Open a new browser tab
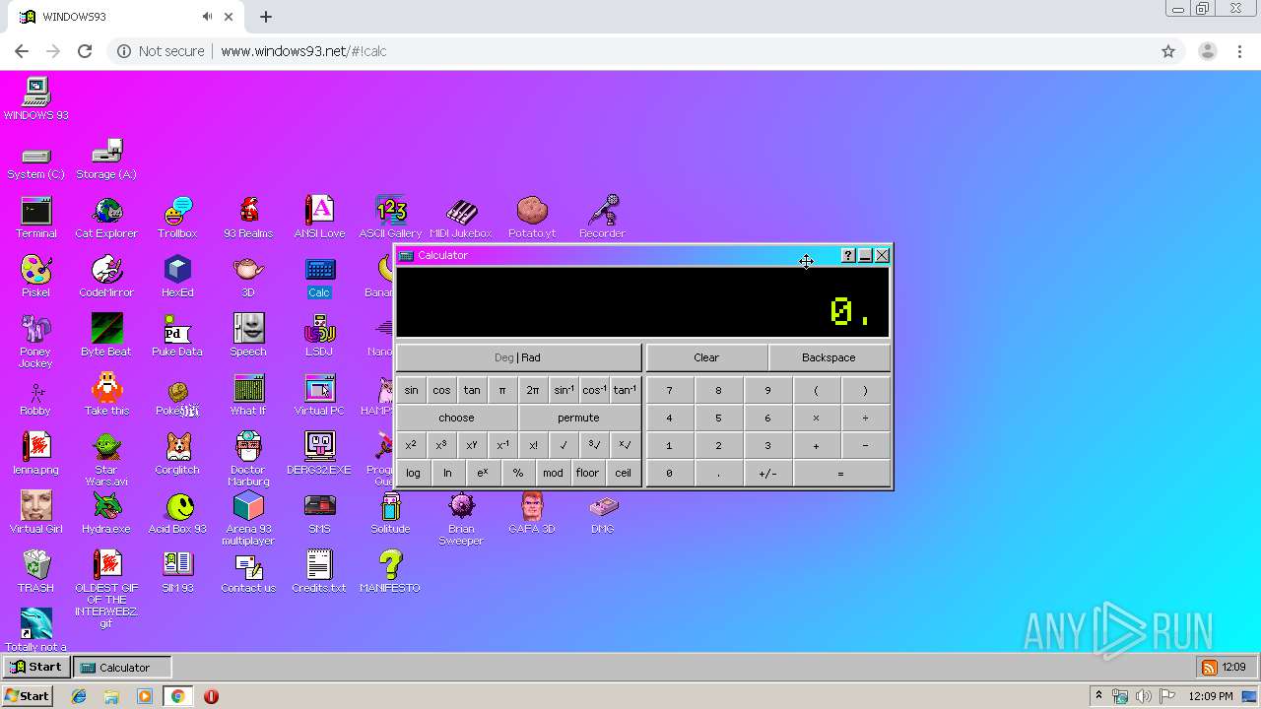This screenshot has width=1261, height=709. 266,17
